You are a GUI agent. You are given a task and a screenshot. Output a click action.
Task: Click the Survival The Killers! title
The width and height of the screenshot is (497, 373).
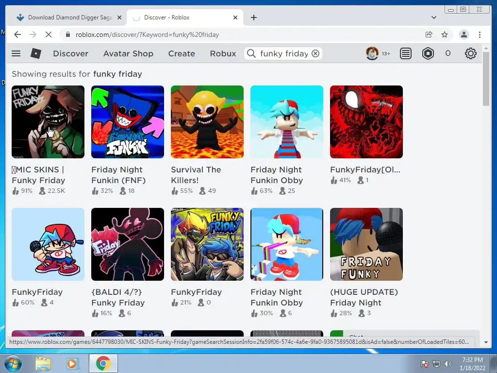coord(196,175)
